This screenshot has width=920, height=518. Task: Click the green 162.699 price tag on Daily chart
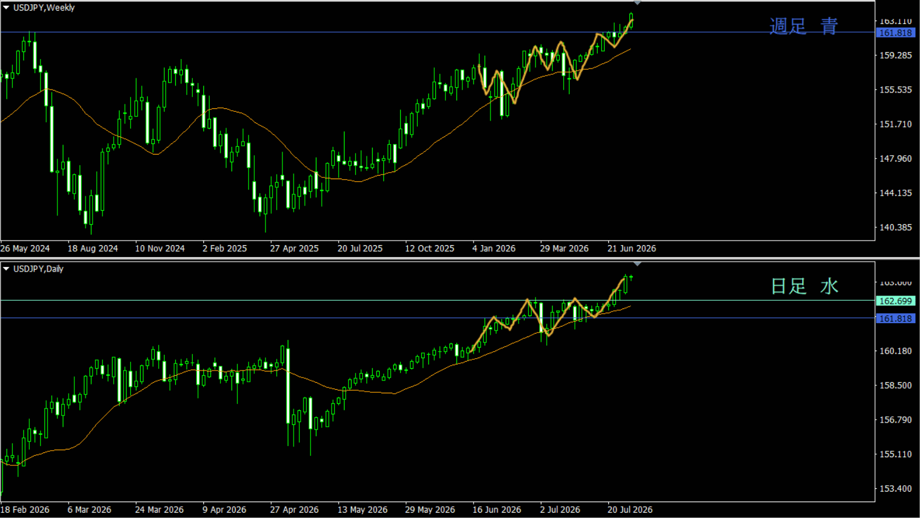[895, 301]
